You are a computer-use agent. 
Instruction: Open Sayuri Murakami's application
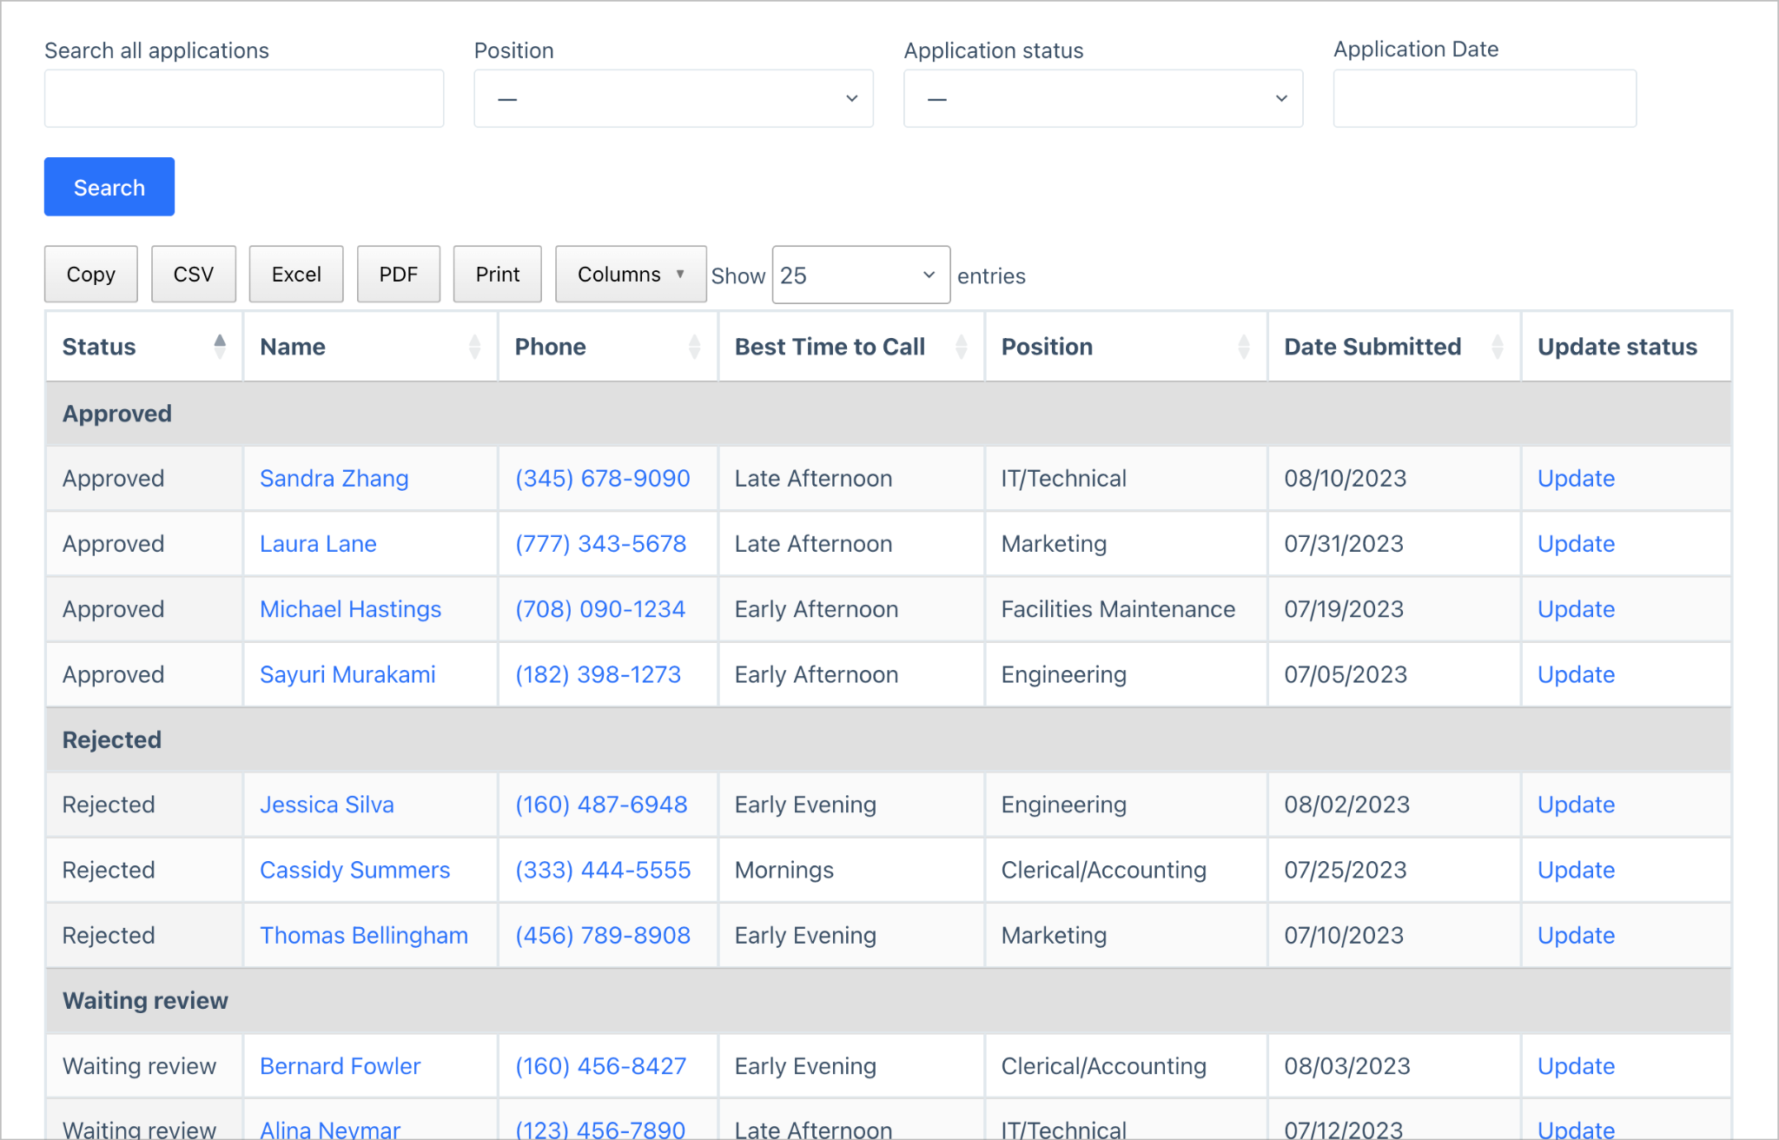[347, 674]
